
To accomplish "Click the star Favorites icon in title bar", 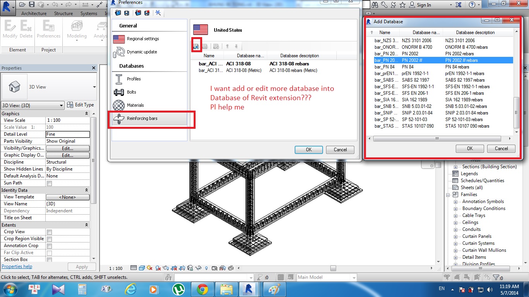I will click(x=403, y=5).
